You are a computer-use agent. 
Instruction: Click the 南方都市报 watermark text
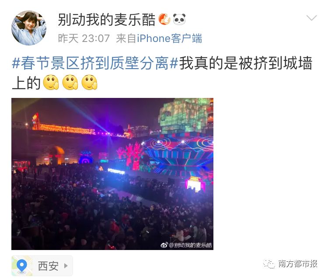pyautogui.click(x=298, y=264)
